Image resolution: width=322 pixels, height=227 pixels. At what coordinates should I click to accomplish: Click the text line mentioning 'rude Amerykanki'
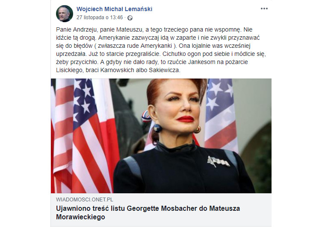(x=153, y=46)
